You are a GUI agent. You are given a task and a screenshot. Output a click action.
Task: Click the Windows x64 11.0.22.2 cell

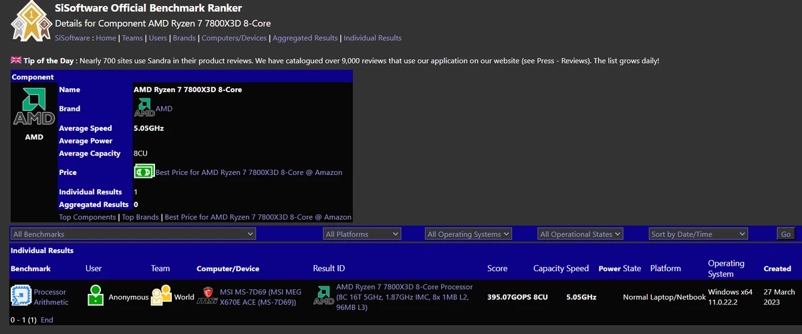(x=730, y=297)
